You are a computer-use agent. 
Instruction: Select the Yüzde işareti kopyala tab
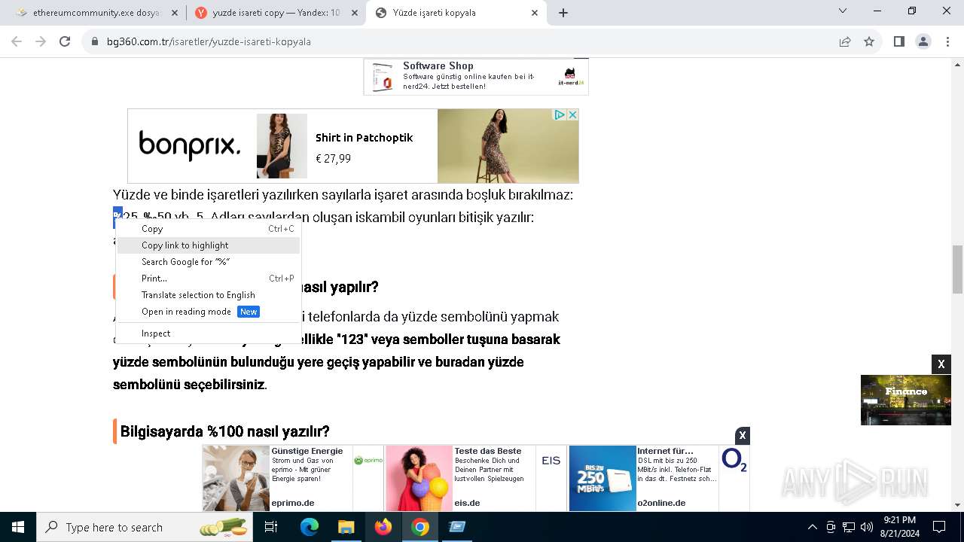(456, 13)
